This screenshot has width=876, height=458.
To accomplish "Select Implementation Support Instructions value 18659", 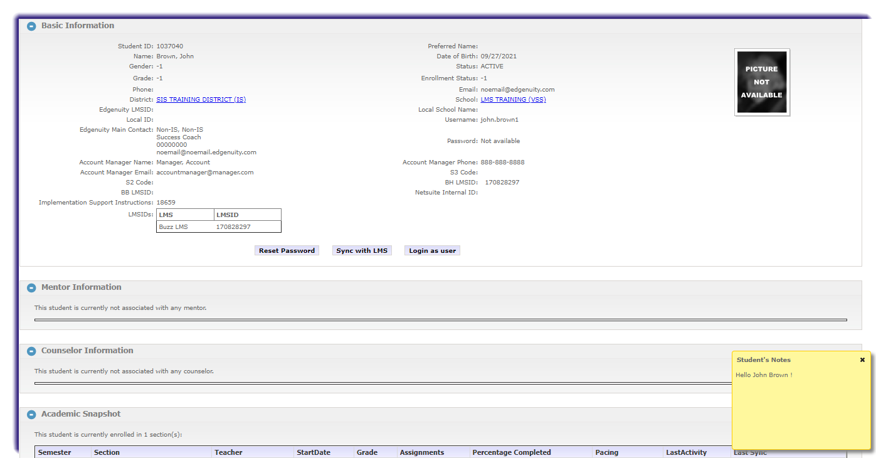I will coord(166,203).
